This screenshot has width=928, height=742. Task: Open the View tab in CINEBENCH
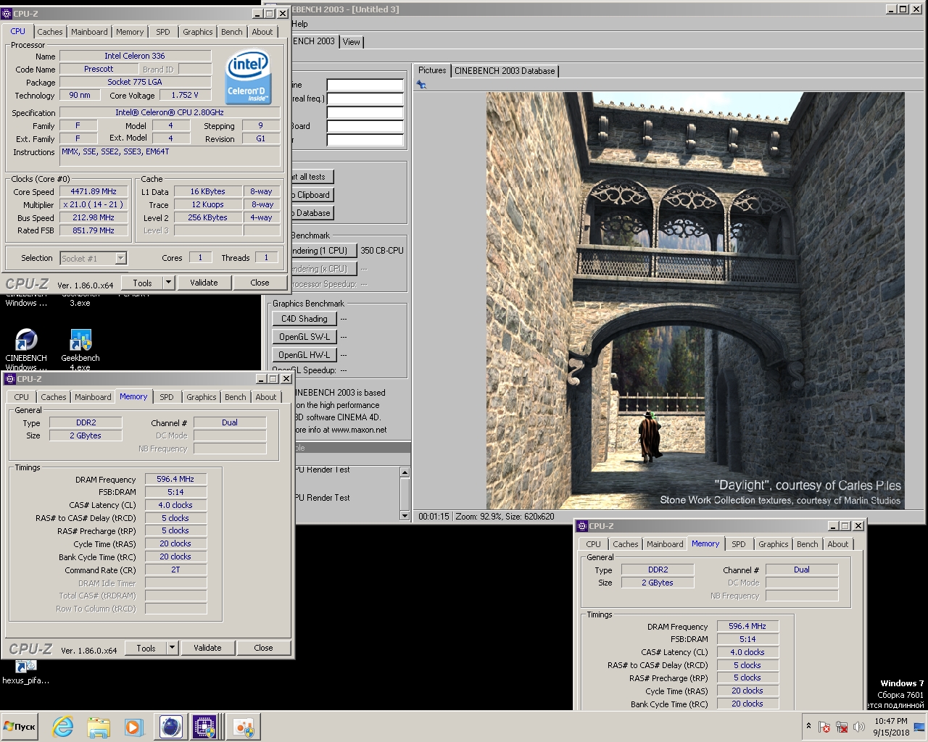tap(351, 42)
